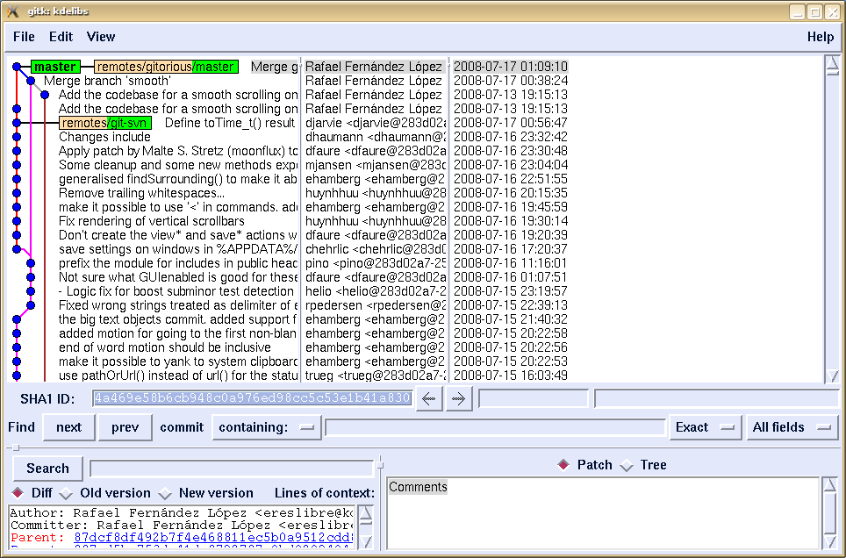This screenshot has height=558, width=846.
Task: Click the remotes/gitorious/master branch label
Action: coord(166,67)
